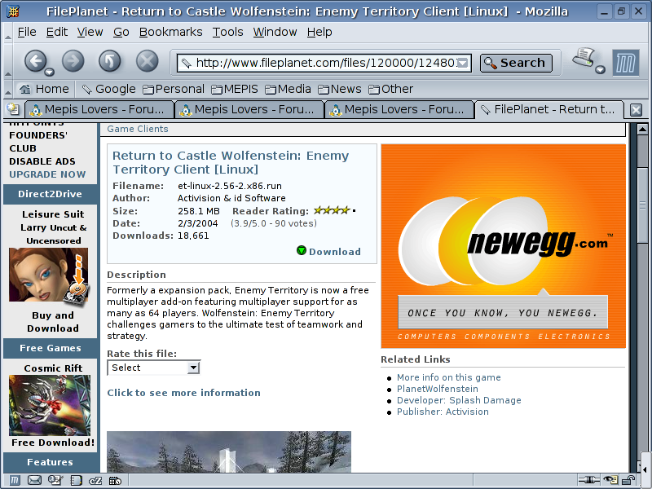Reload the current page
The image size is (652, 489).
110,61
